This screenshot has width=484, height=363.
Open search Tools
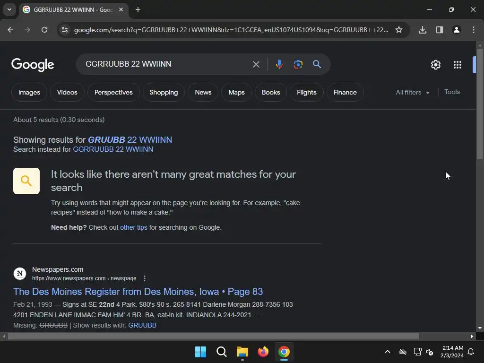452,92
